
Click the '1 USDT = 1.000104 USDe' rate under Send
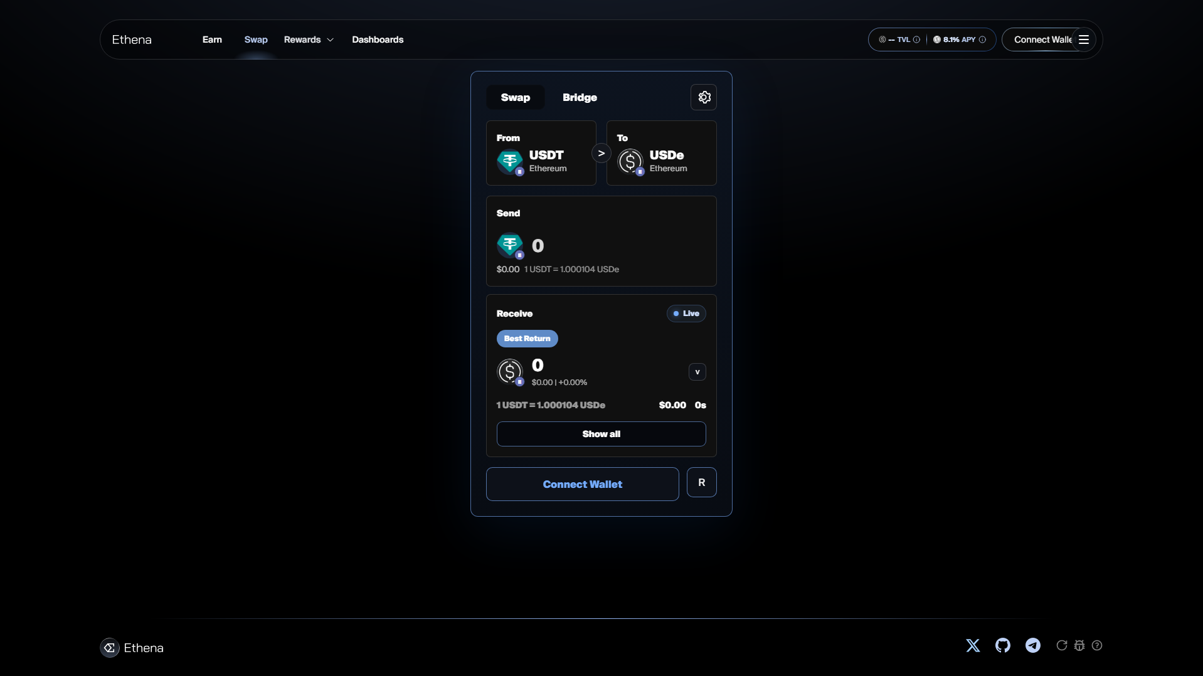coord(571,269)
